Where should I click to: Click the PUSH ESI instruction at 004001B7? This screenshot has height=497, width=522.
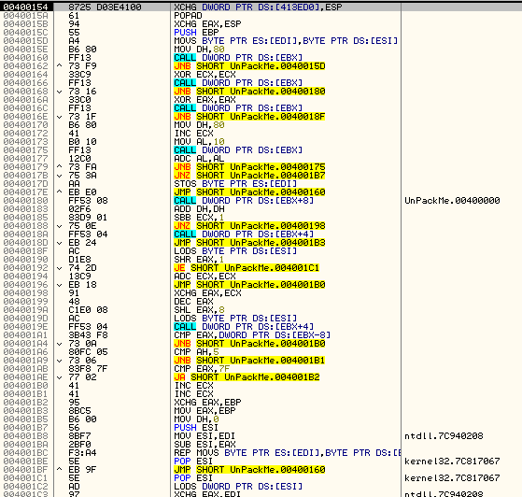(196, 428)
